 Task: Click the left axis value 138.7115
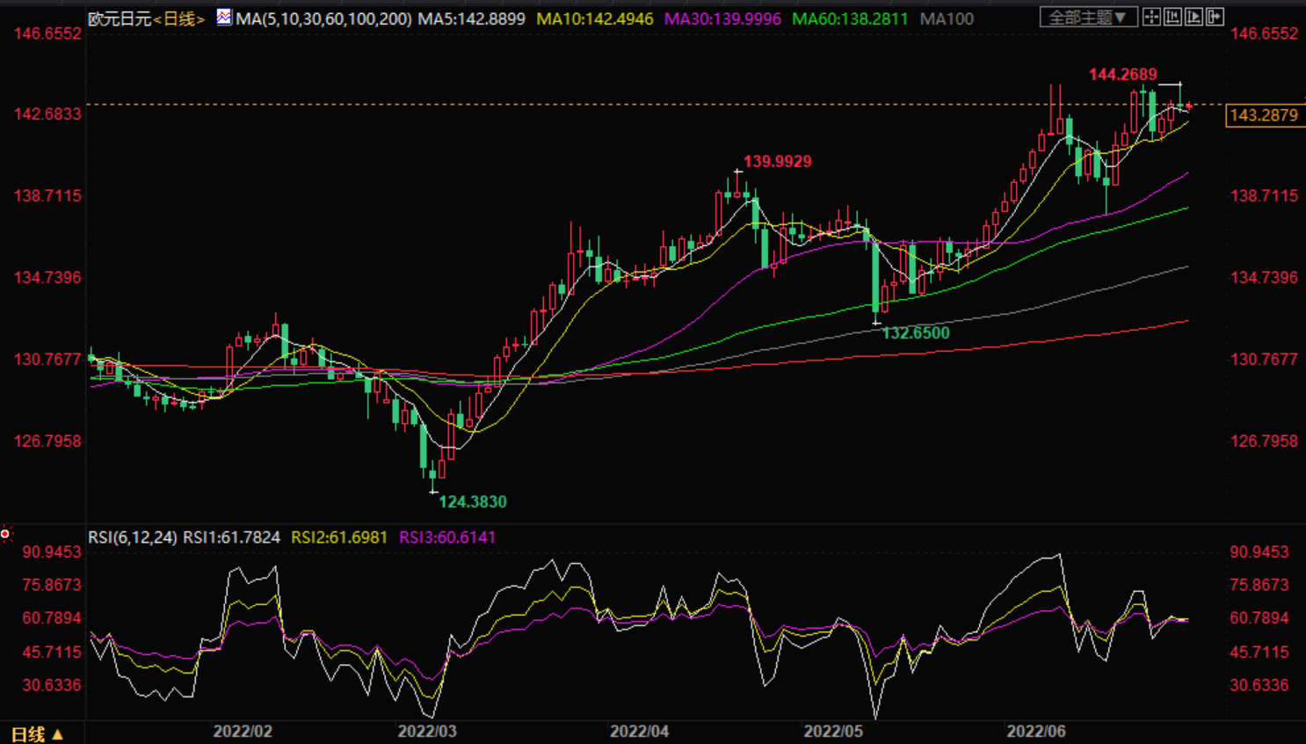tap(47, 196)
